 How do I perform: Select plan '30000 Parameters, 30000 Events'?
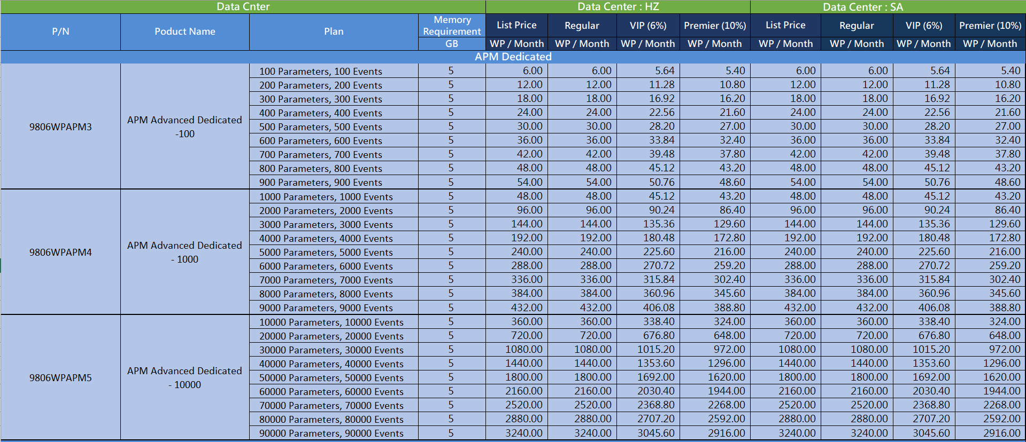[x=334, y=350]
